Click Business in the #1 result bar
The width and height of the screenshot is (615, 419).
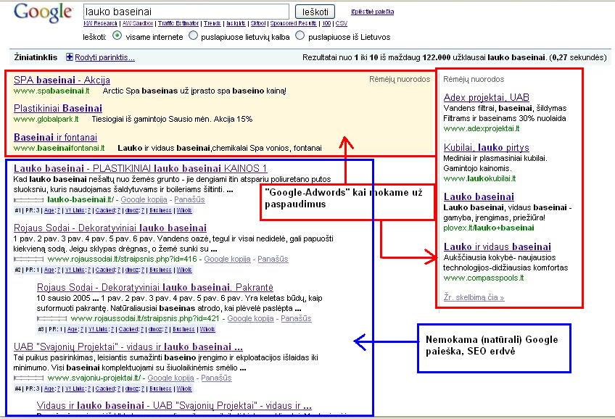click(x=160, y=210)
